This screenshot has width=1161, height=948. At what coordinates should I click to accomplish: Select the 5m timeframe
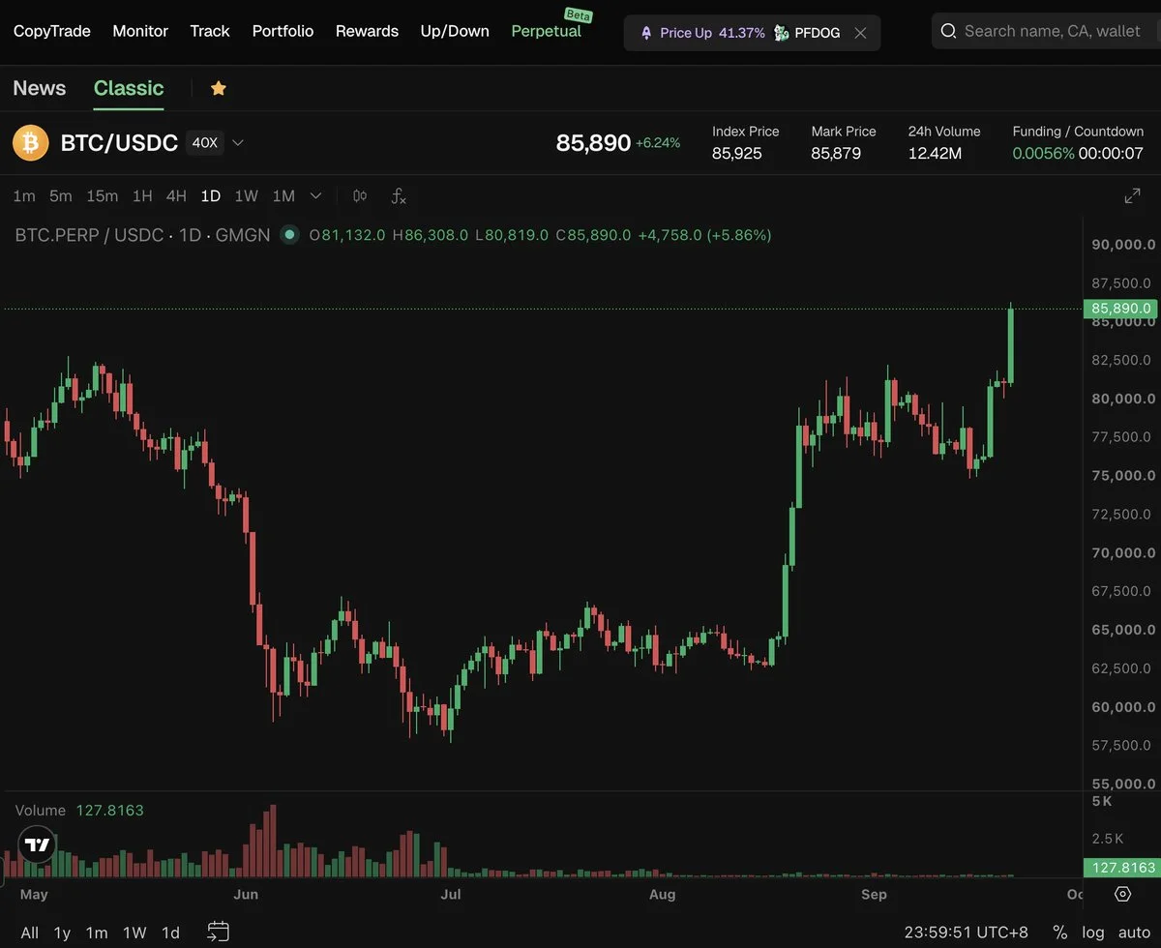(60, 196)
